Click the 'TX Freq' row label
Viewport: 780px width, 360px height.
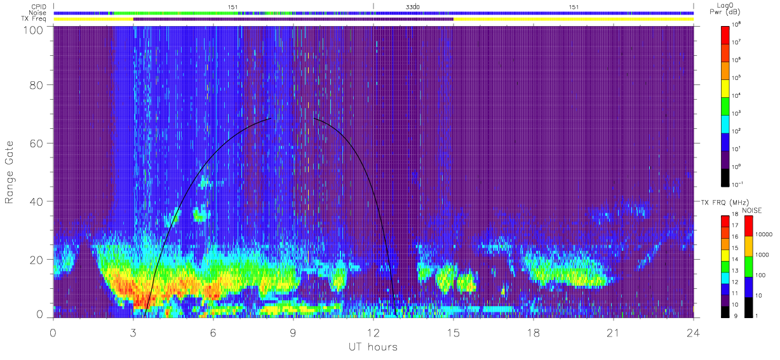click(x=34, y=19)
